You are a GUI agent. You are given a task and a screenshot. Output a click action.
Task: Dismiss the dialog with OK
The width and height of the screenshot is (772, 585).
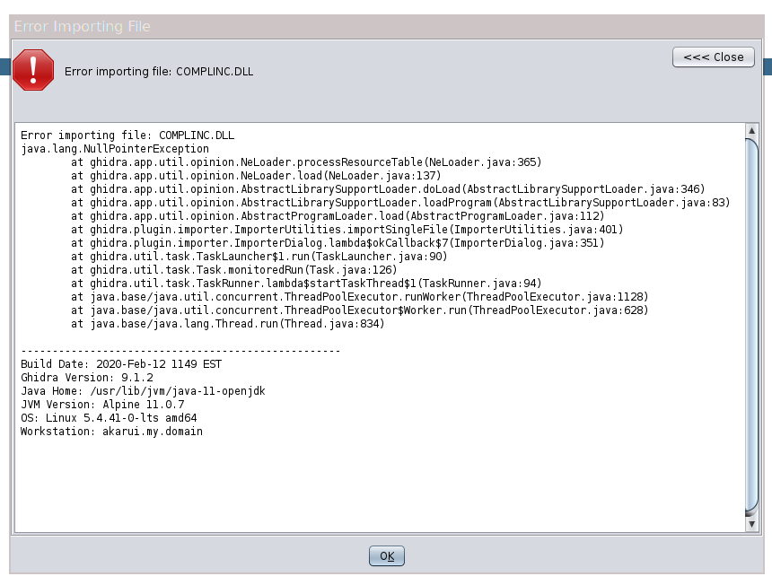[386, 555]
